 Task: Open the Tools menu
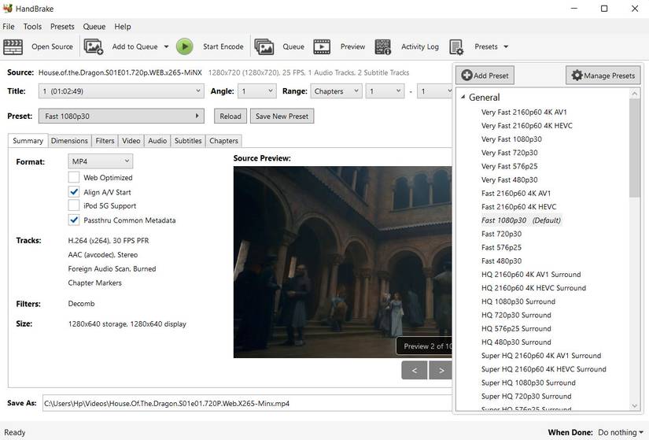(x=32, y=27)
